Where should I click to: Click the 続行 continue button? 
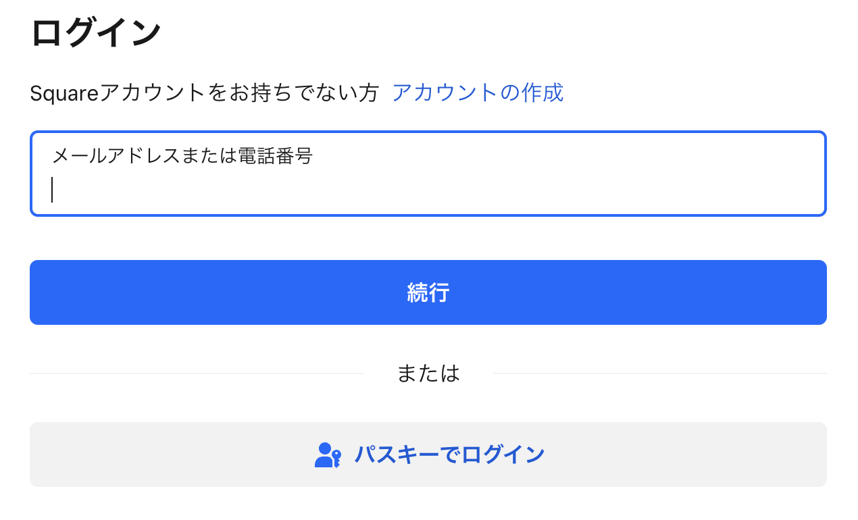(428, 292)
